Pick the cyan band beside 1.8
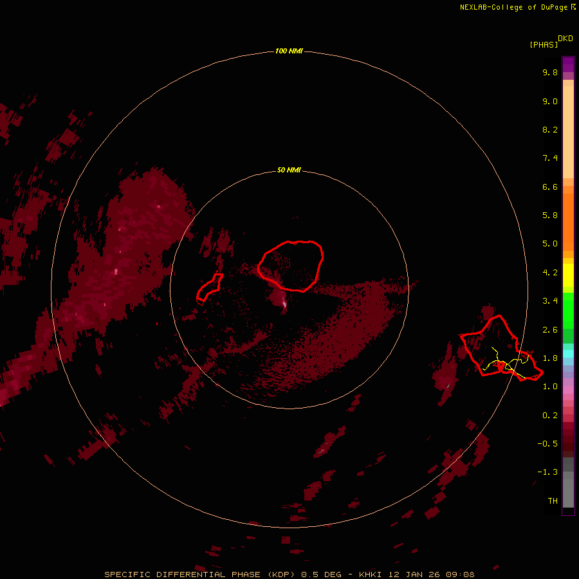 [568, 353]
